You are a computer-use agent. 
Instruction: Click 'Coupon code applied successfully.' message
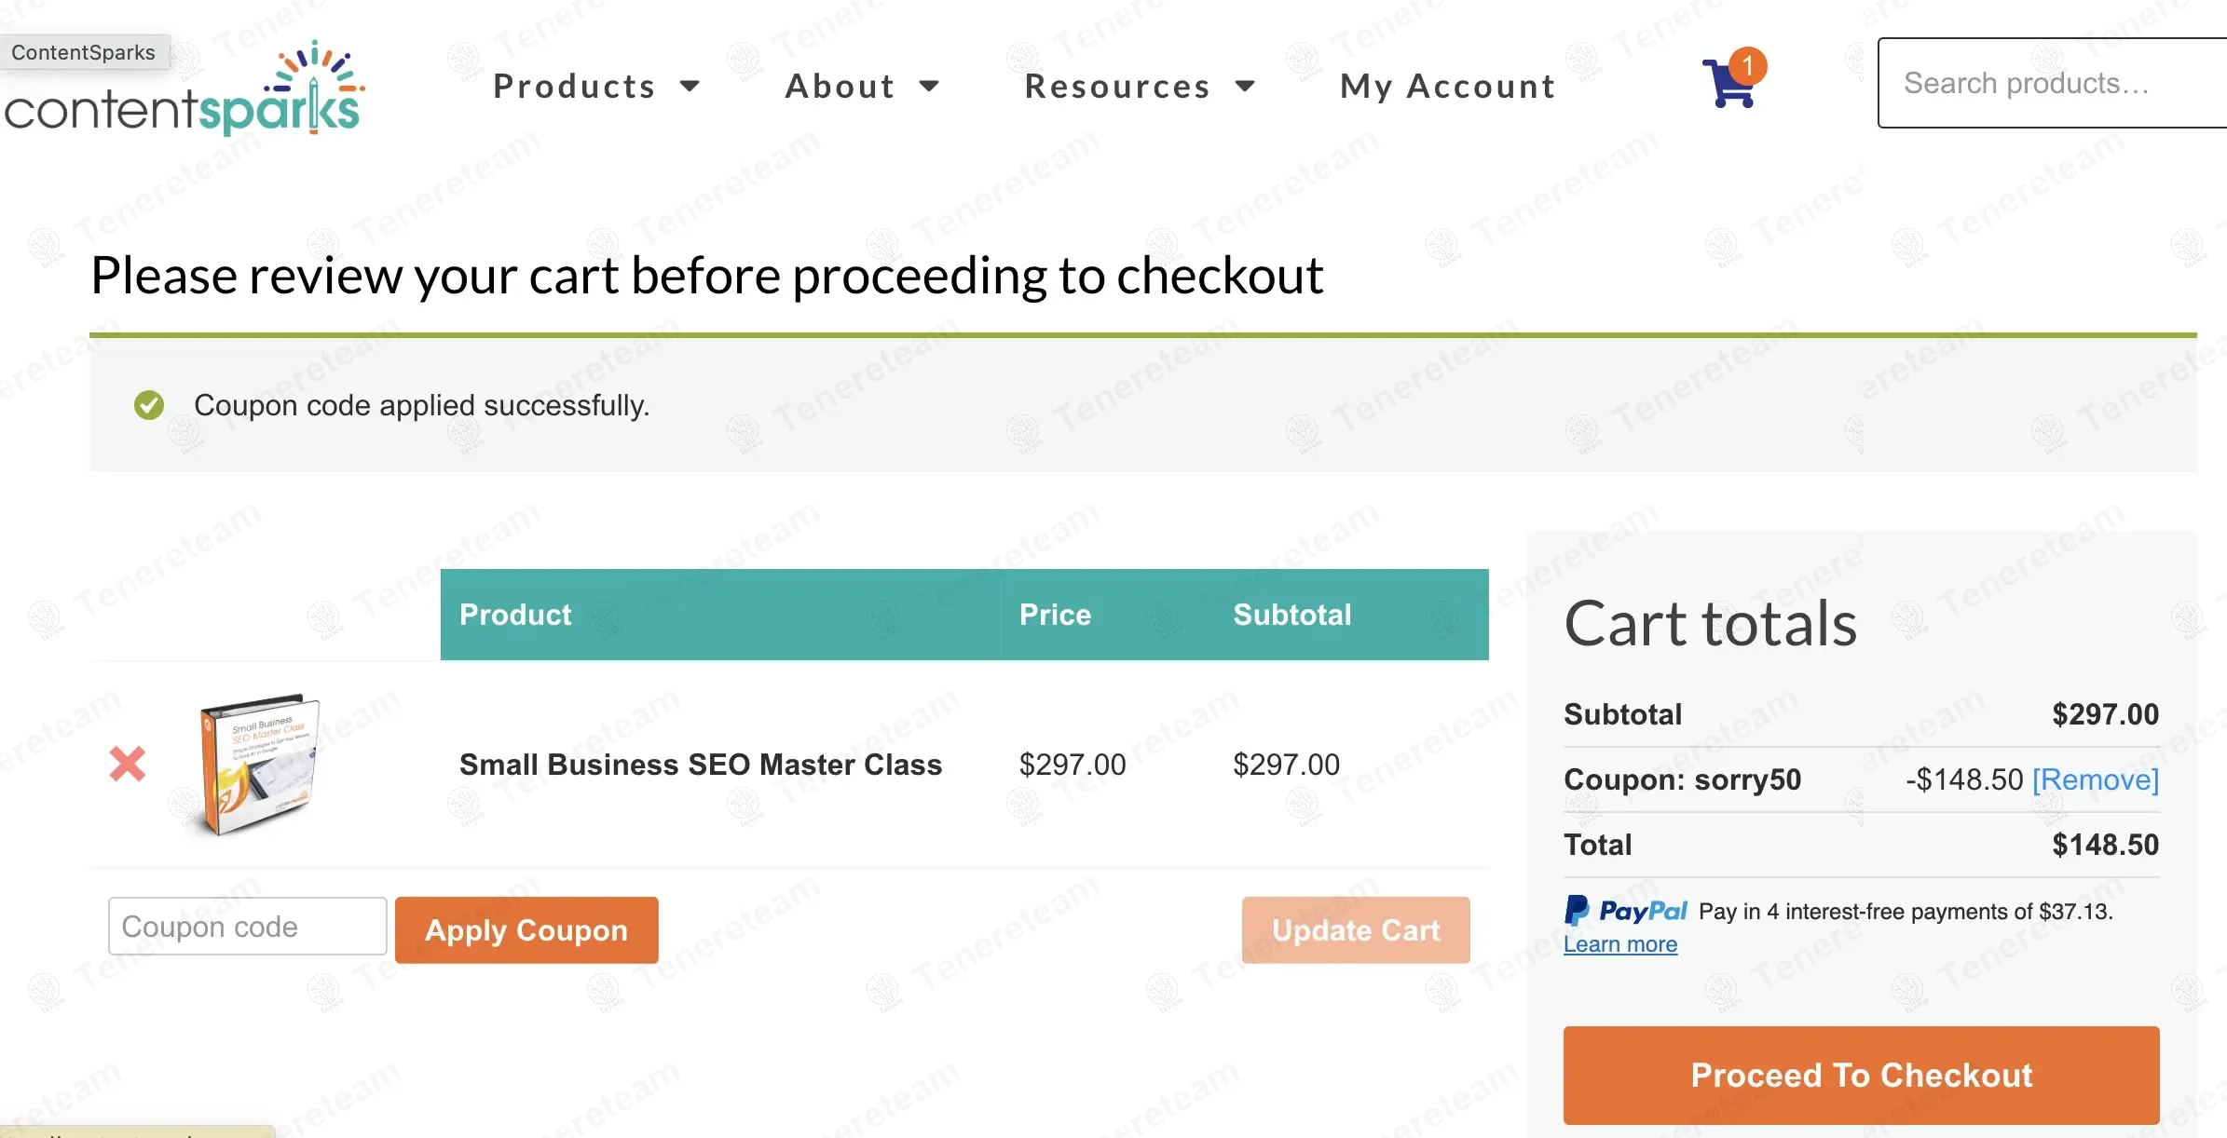pos(422,405)
